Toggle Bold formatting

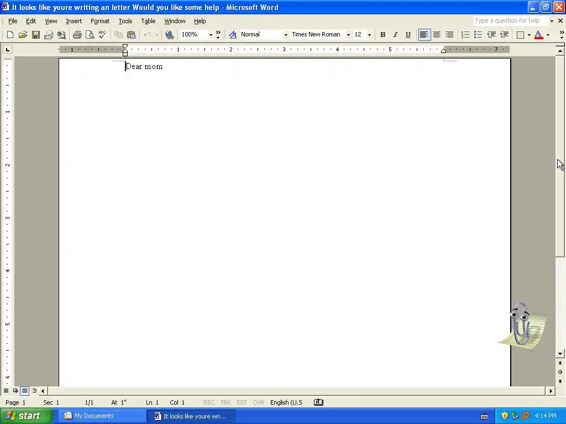pyautogui.click(x=382, y=35)
